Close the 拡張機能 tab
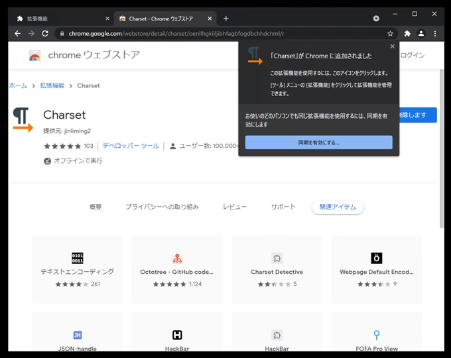Viewport: 451px width, 358px height. coord(107,19)
